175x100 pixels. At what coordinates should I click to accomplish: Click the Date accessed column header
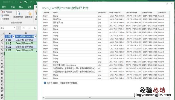tap(117, 13)
